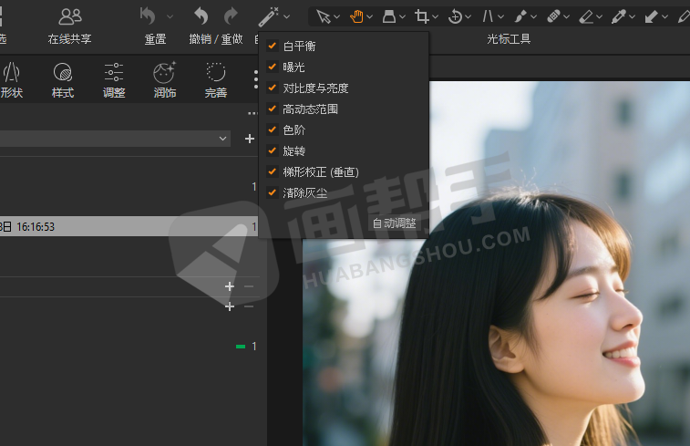This screenshot has height=446, width=690.
Task: Select the orange hand pan tool
Action: pos(356,16)
